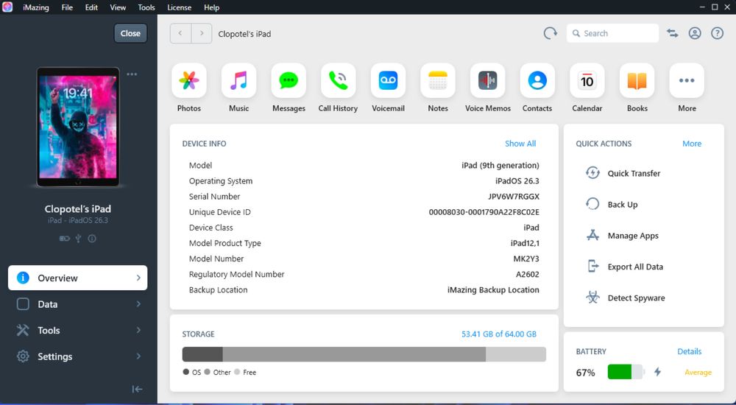Click the iPad (9th generation) model value
The image size is (736, 405).
tap(500, 166)
